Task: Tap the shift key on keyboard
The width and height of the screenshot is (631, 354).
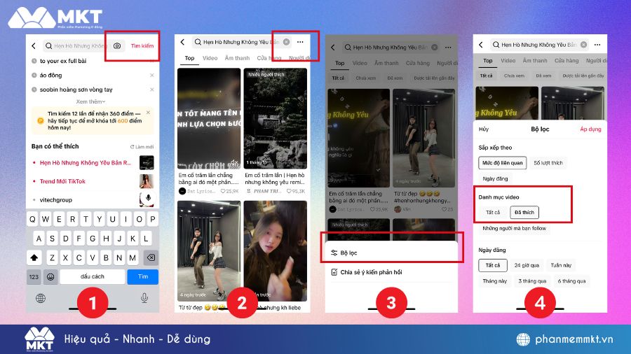Action: coord(34,257)
